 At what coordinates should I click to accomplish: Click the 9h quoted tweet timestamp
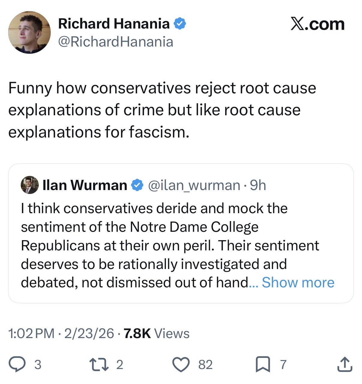258,185
